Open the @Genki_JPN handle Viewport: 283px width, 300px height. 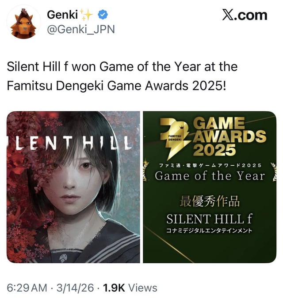(81, 29)
